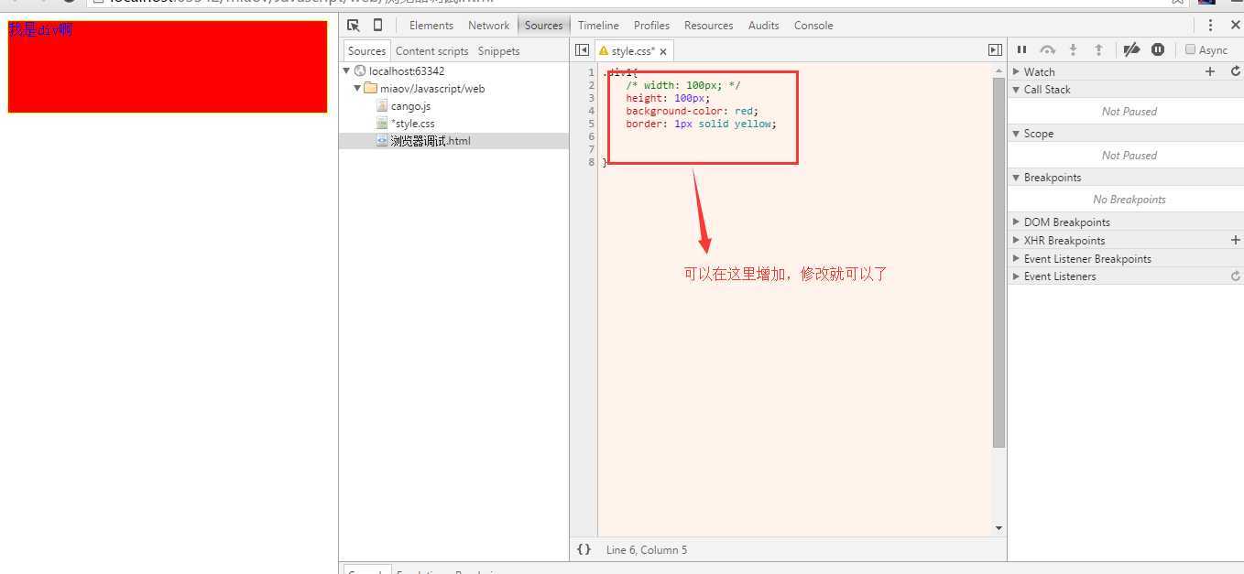Select the Sources navigator sub-tab

366,51
